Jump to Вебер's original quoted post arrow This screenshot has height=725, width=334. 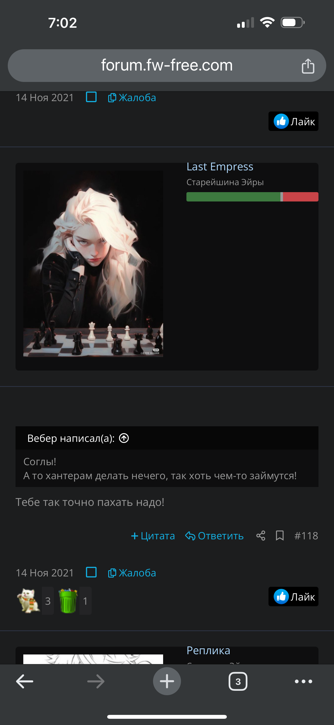tap(124, 438)
